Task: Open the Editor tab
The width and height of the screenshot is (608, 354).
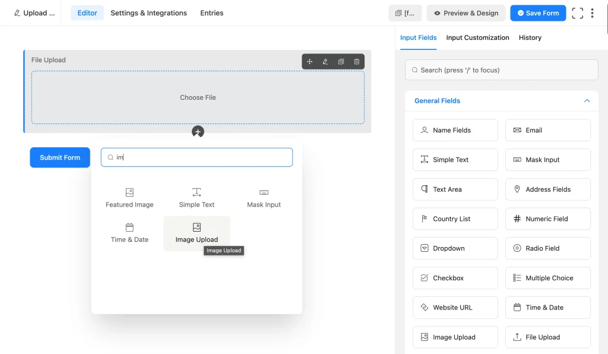Action: click(87, 13)
